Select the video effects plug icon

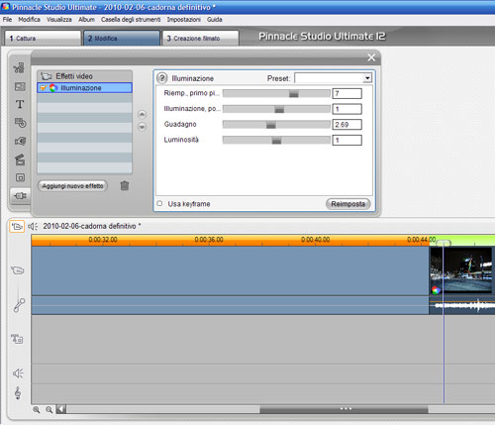(x=20, y=196)
